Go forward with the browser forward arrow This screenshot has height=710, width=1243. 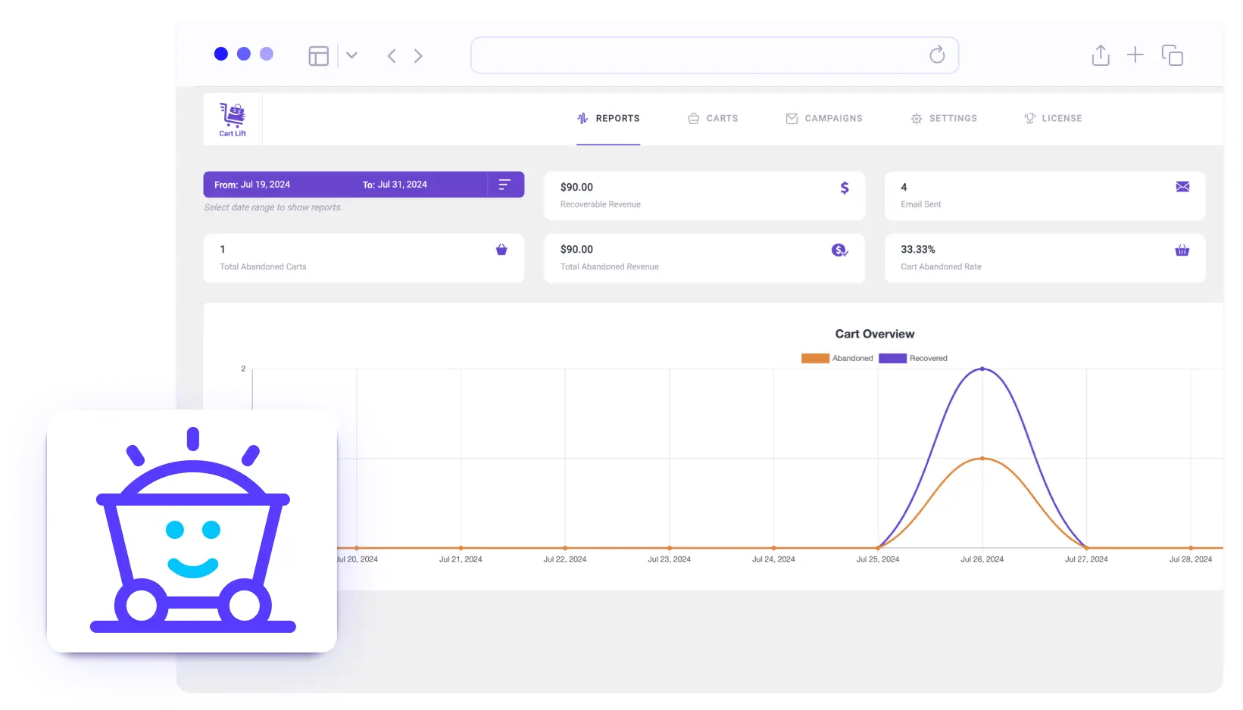pyautogui.click(x=418, y=56)
